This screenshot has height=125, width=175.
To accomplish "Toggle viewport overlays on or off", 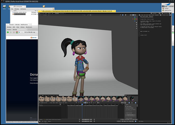I will (126, 15).
